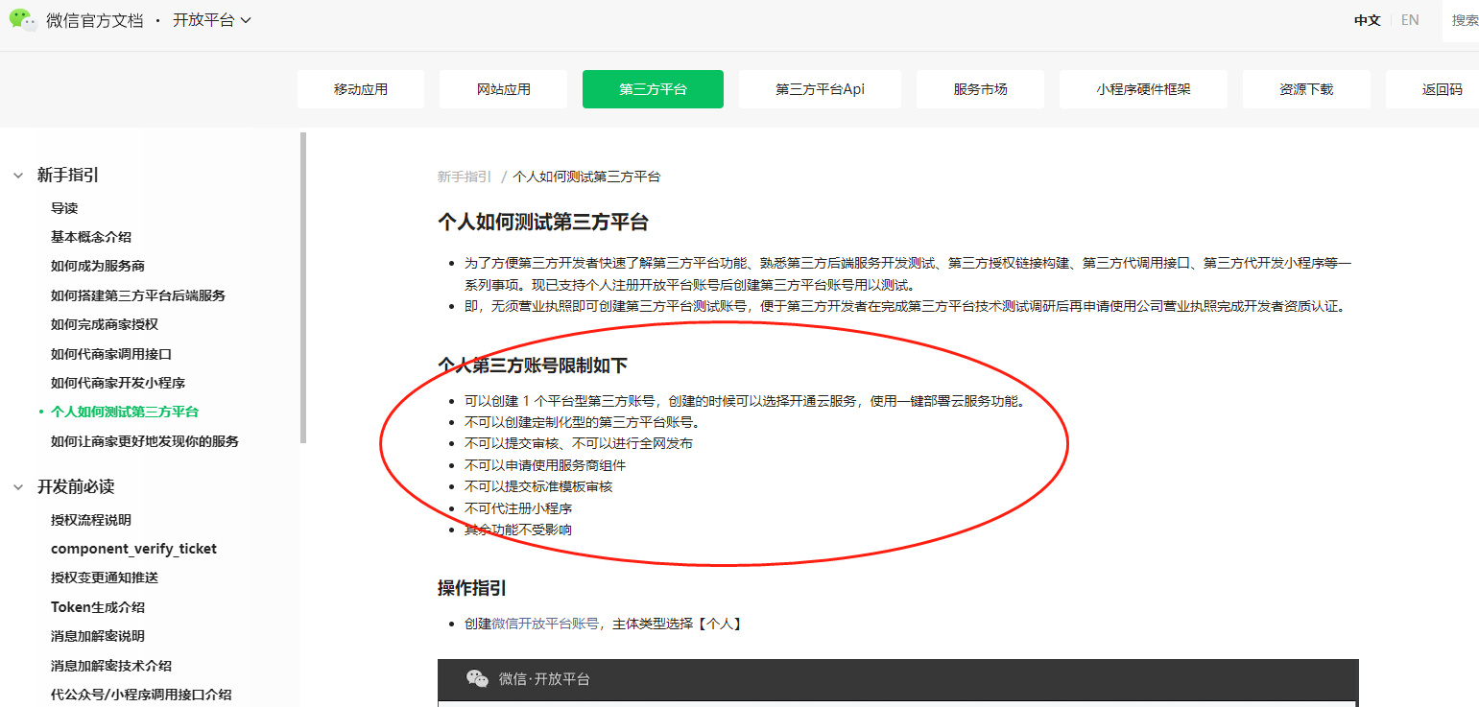The width and height of the screenshot is (1479, 707).
Task: Open the 网站应用 tab
Action: pyautogui.click(x=504, y=89)
